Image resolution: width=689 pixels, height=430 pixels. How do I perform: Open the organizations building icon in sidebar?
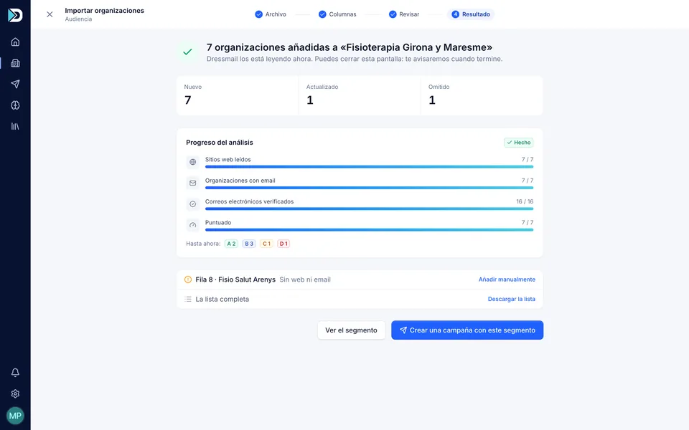15,63
